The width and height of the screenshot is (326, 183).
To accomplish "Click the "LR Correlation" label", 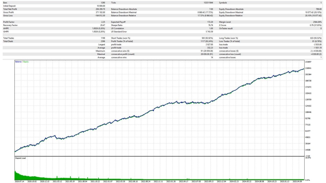I will click(x=117, y=28).
